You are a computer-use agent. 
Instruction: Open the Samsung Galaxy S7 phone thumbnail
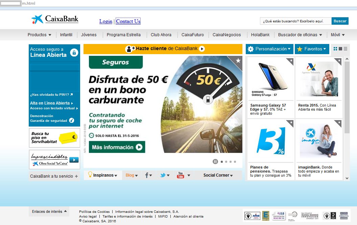coord(270,79)
